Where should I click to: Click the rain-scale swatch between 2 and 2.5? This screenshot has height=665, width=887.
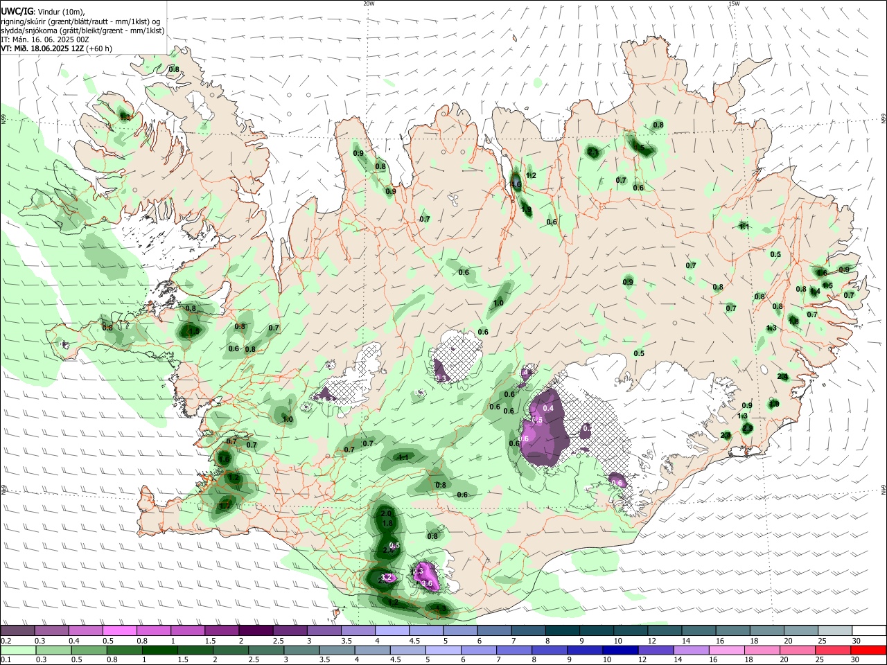[x=230, y=650]
